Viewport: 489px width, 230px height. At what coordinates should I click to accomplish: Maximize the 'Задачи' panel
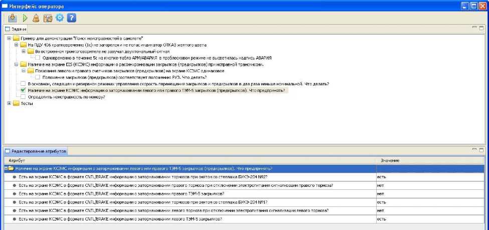click(481, 28)
